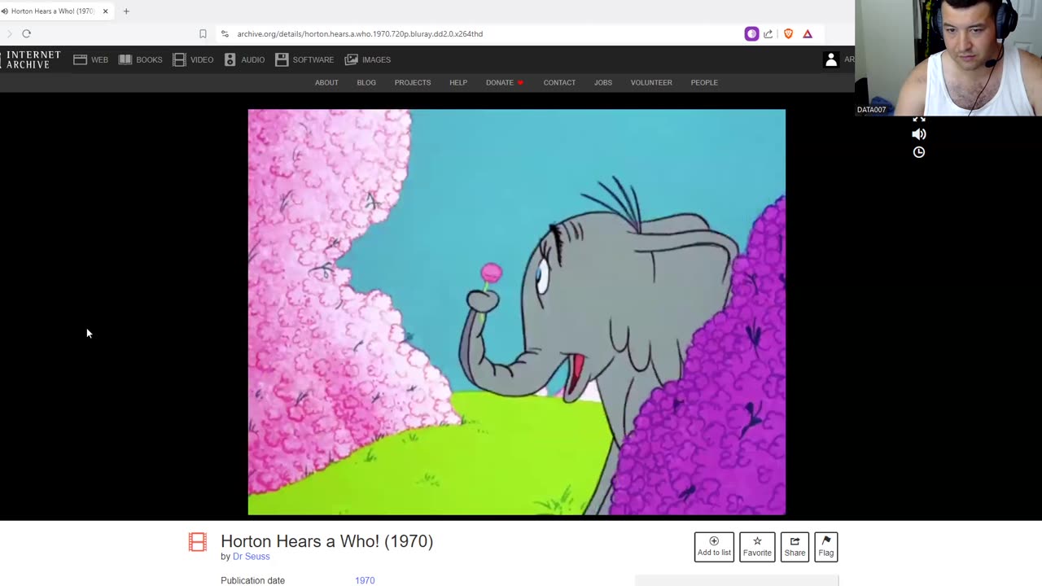
Task: Click the Horton Hears a Who! (1970) title
Action: 326,541
